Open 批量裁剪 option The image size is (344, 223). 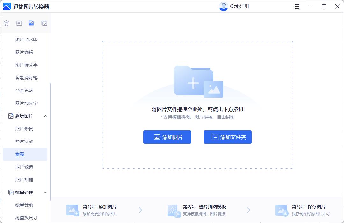click(x=24, y=205)
